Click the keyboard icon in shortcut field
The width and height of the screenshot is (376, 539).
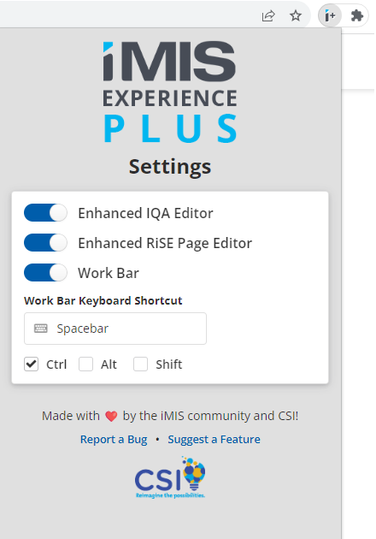(x=40, y=329)
